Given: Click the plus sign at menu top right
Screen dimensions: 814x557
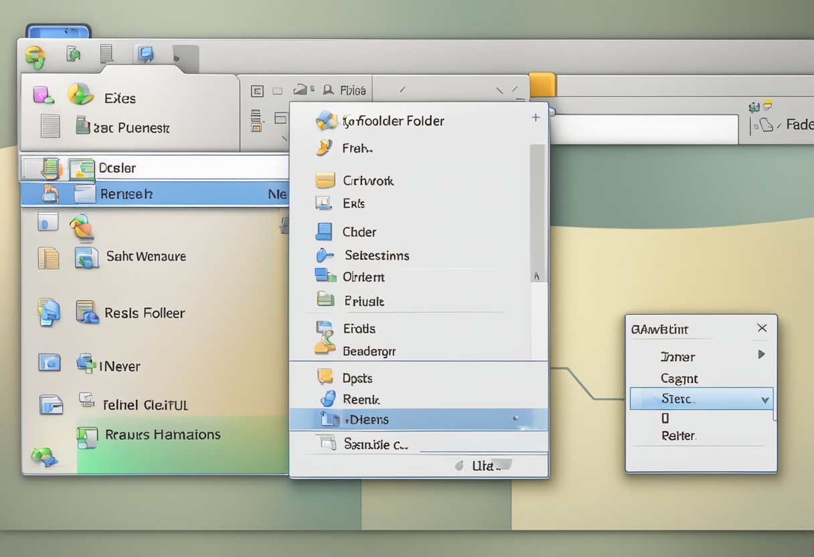Looking at the screenshot, I should (536, 118).
